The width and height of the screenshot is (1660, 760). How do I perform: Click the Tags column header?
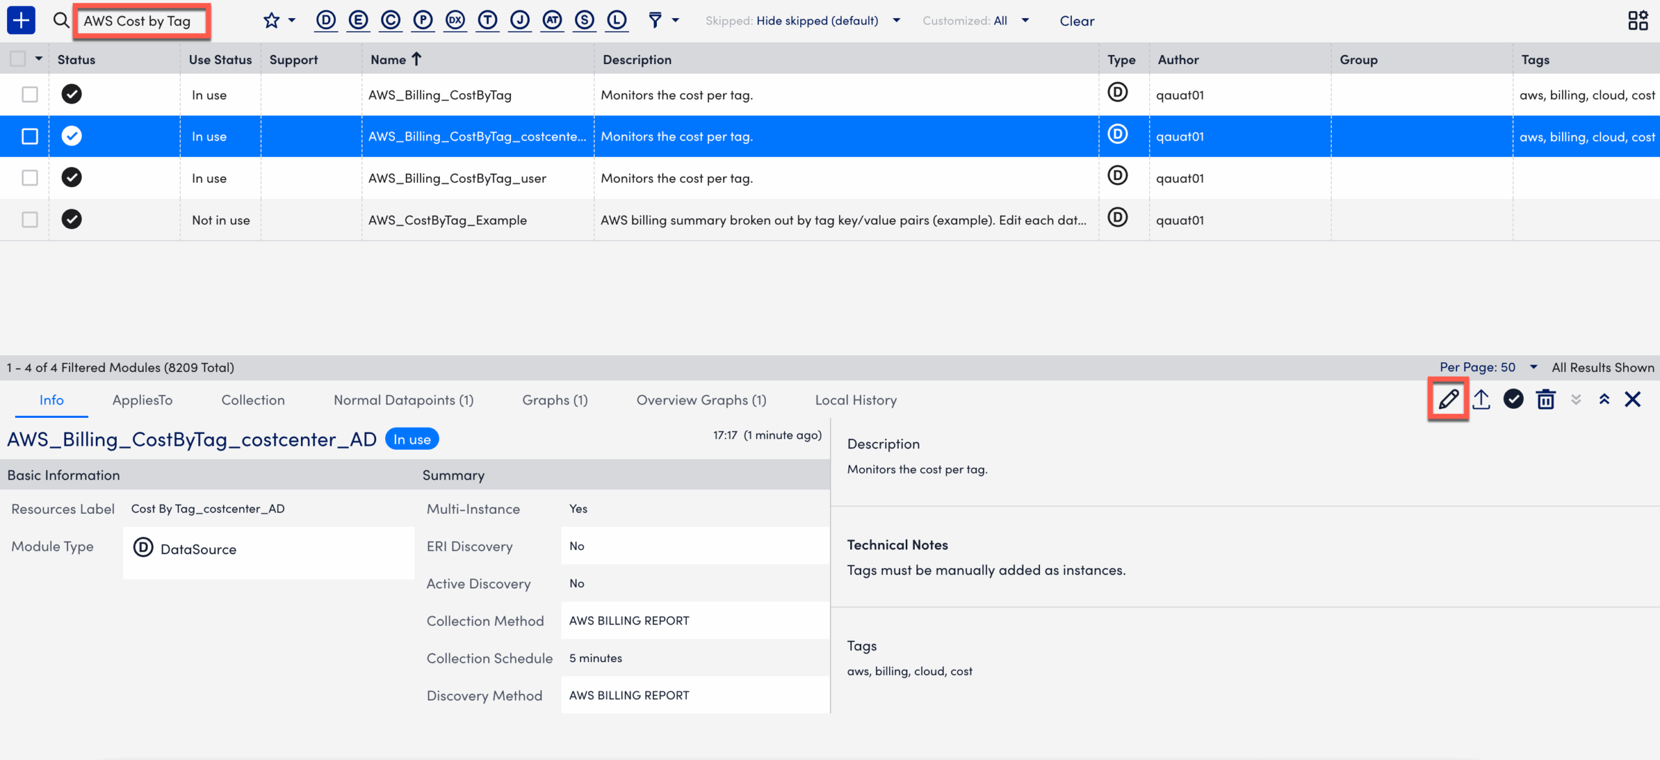point(1535,60)
